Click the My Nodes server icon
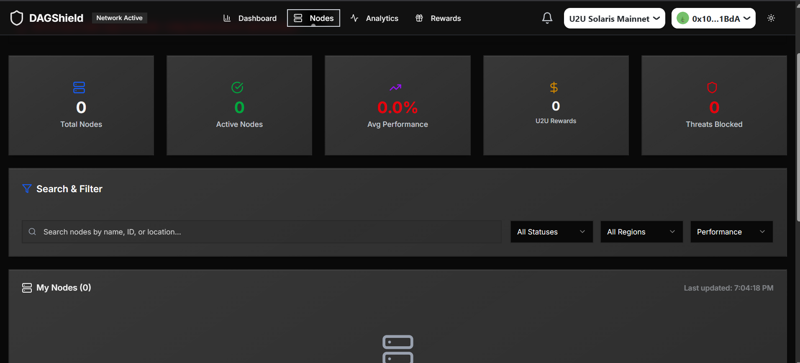 27,288
